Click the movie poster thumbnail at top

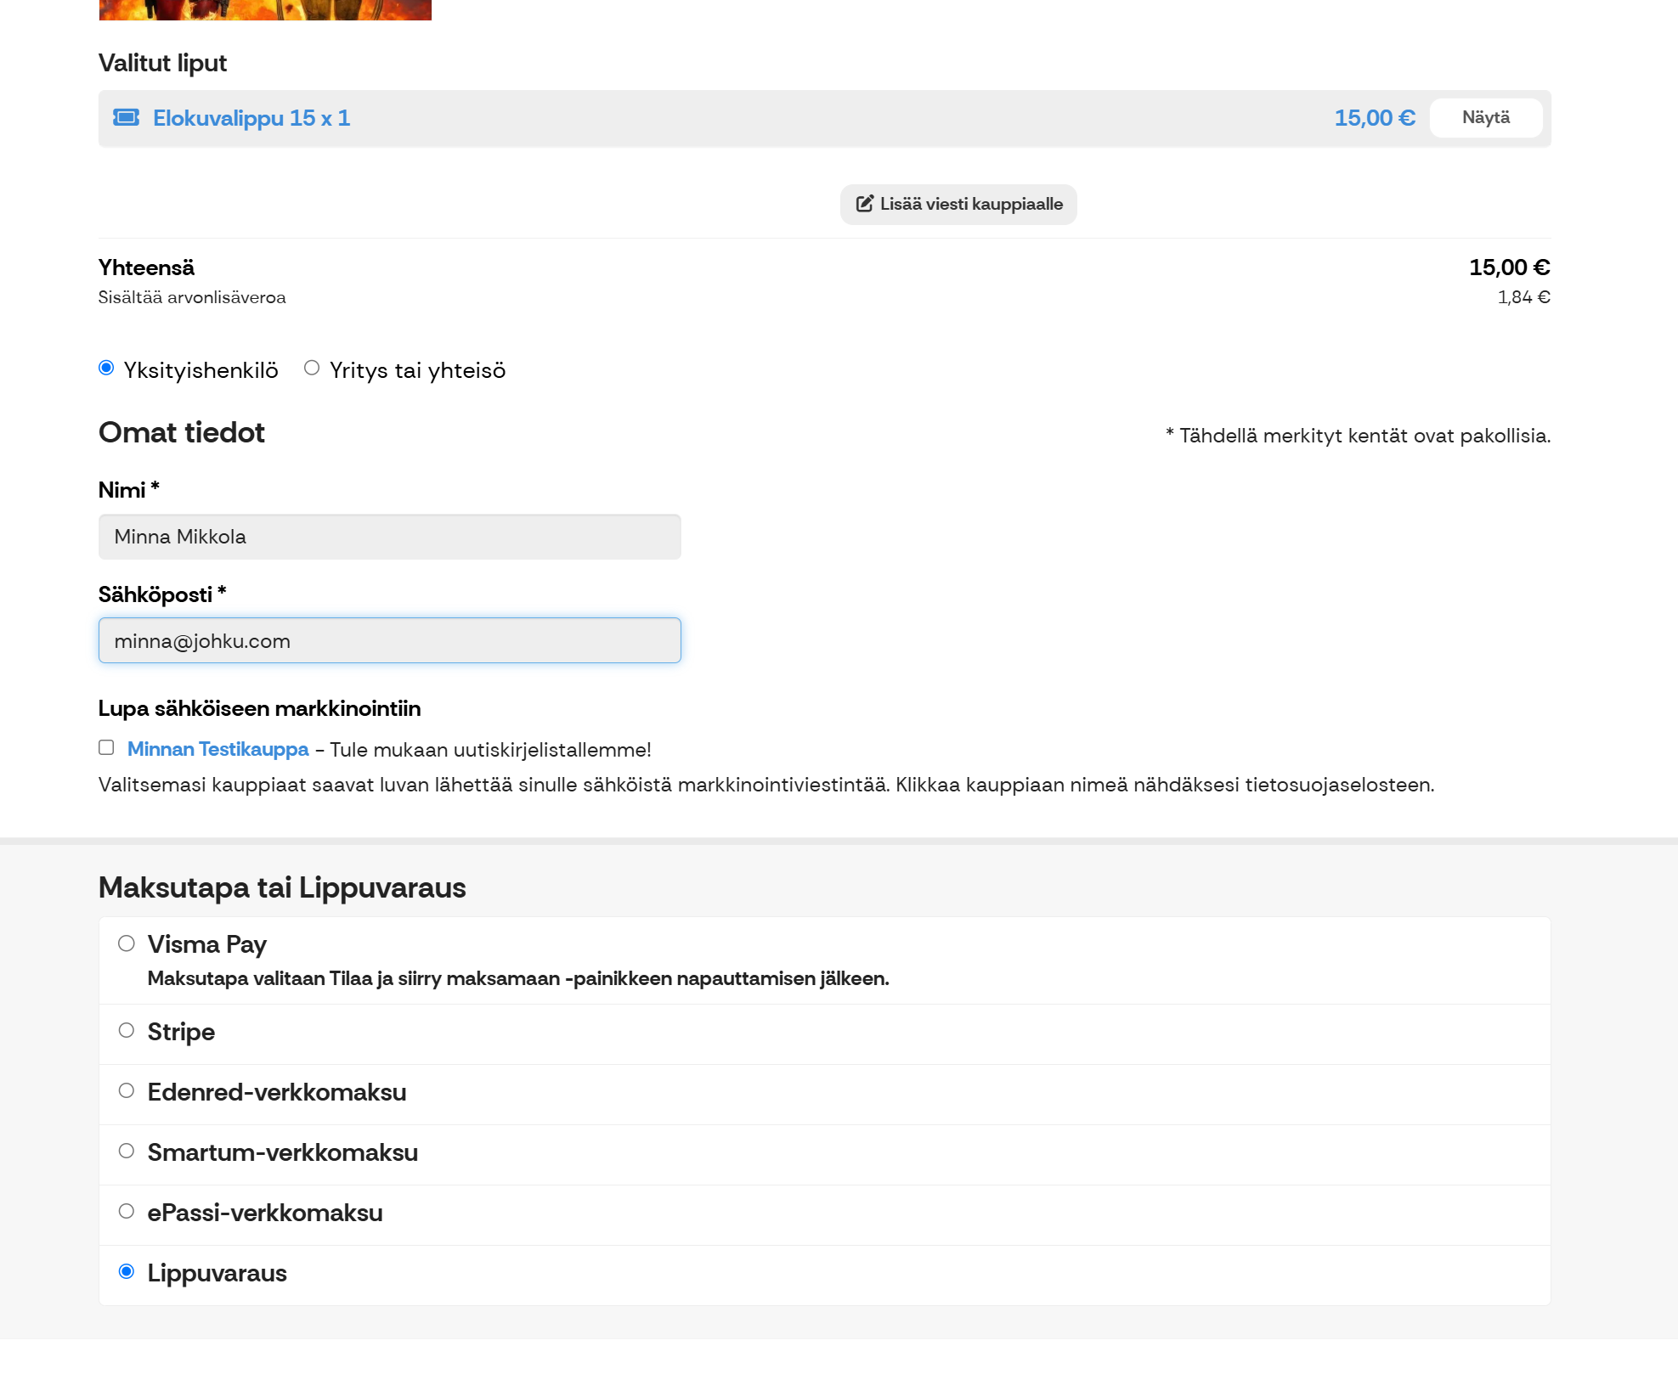pos(265,9)
